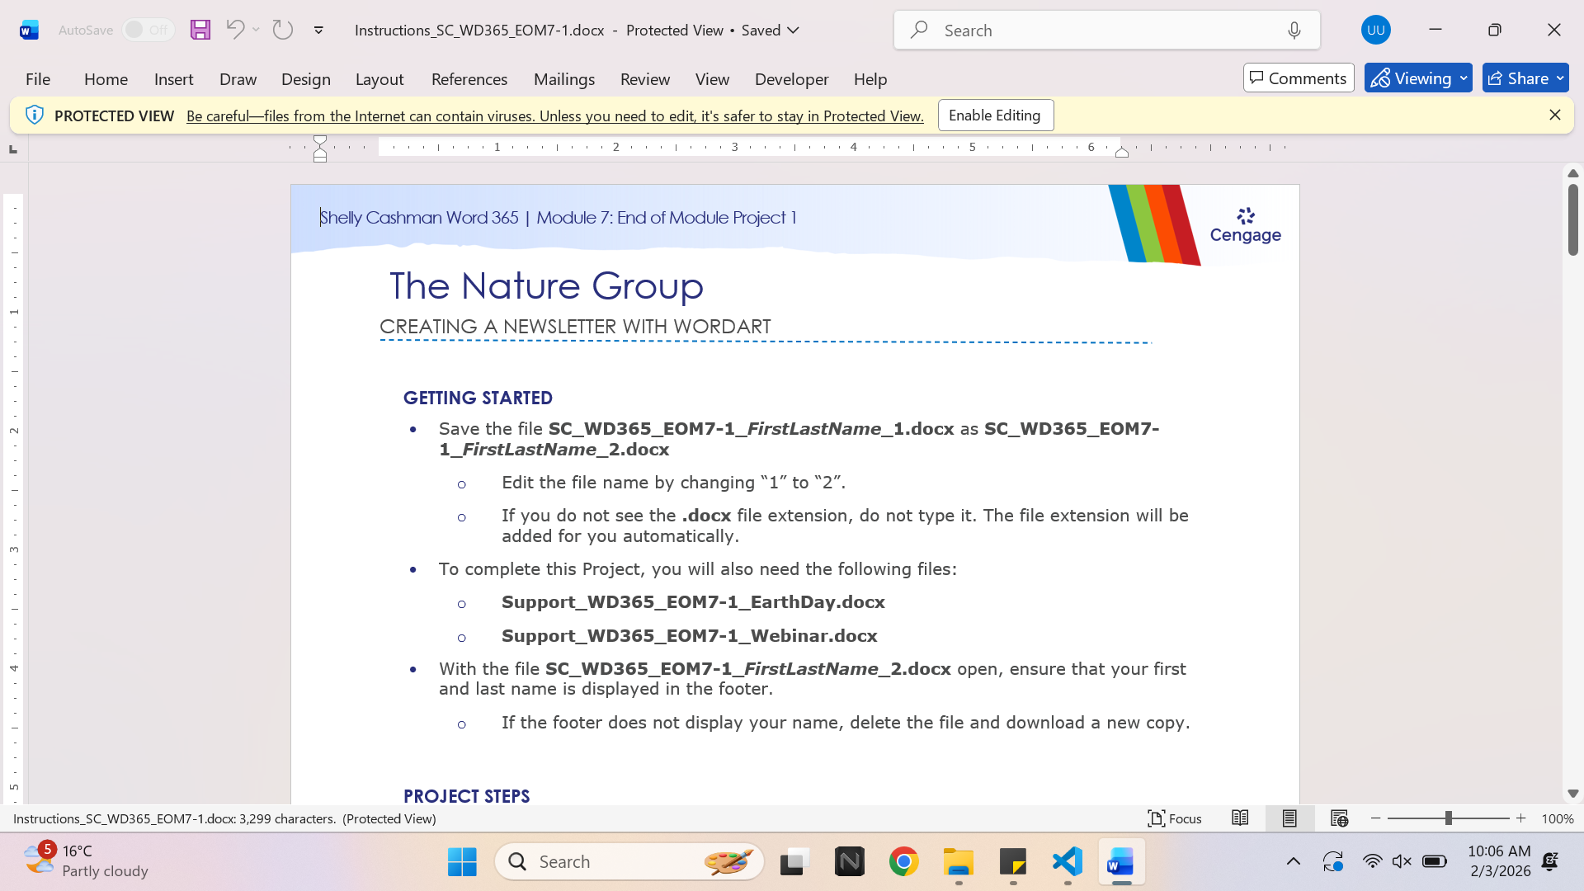Switch to Web Layout view icon
This screenshot has height=891, width=1584.
[1339, 818]
